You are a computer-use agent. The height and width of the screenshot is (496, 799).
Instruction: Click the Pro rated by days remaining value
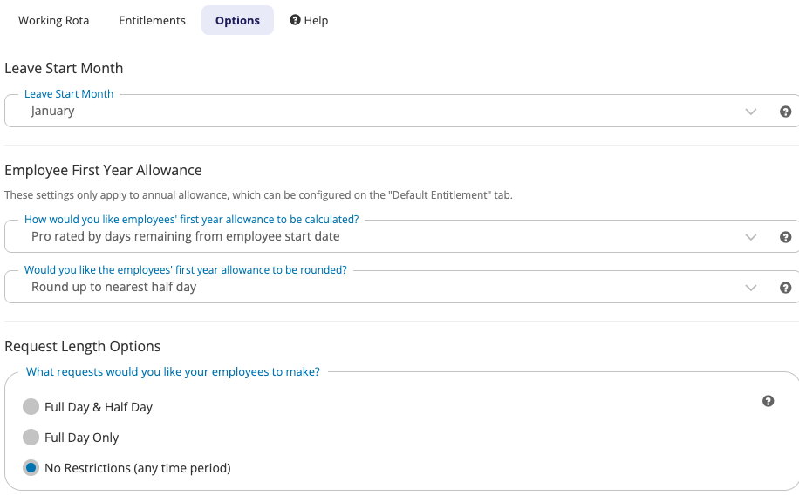pyautogui.click(x=186, y=237)
